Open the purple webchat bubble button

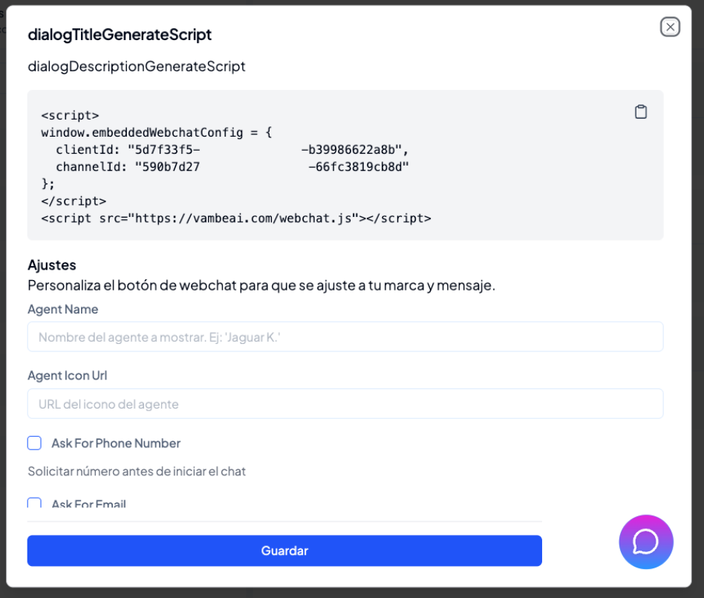point(645,542)
